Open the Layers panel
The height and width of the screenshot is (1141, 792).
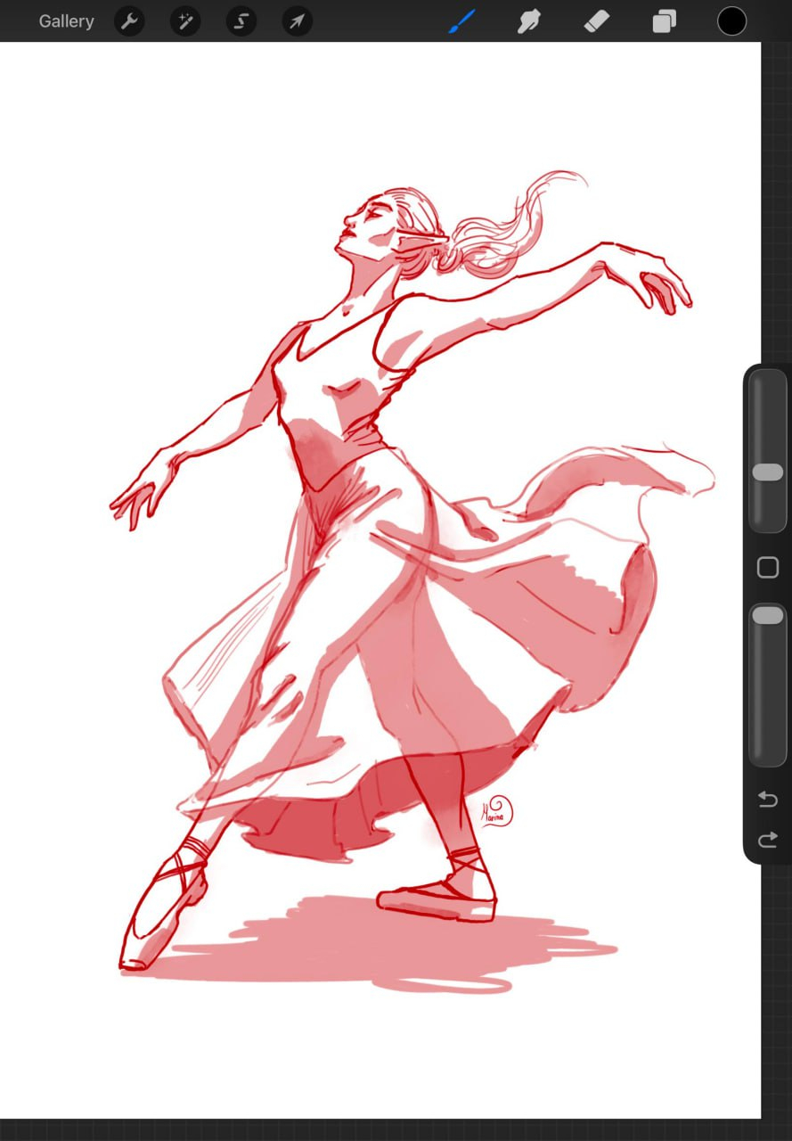[664, 21]
